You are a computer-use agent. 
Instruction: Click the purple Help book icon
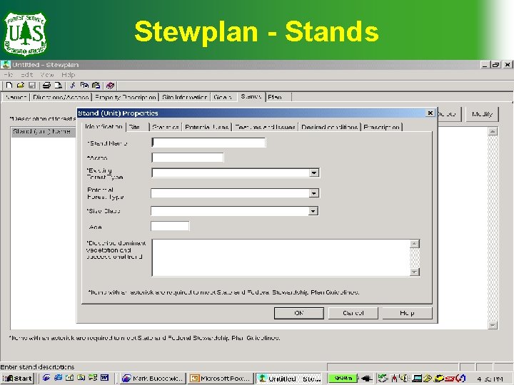click(110, 86)
